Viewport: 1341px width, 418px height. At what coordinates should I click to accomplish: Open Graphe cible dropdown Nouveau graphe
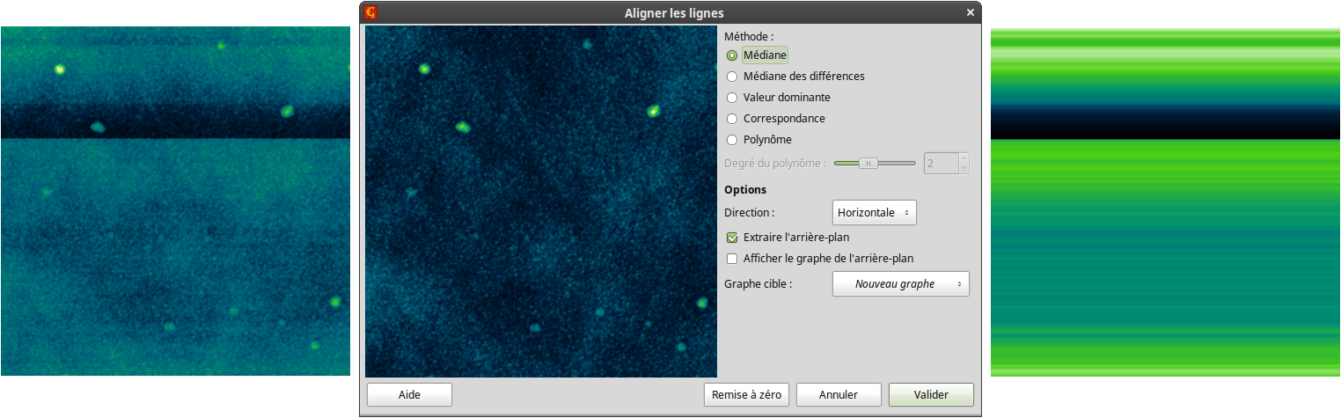[x=901, y=284]
